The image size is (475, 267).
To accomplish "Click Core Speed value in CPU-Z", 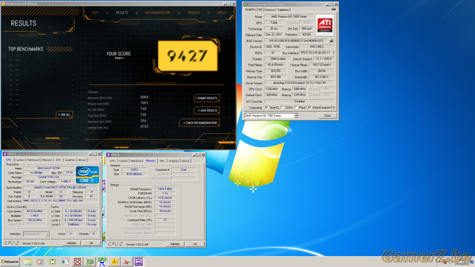I will pyautogui.click(x=35, y=212).
